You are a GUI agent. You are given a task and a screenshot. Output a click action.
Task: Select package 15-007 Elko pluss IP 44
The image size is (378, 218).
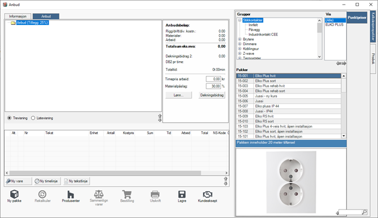point(289,106)
